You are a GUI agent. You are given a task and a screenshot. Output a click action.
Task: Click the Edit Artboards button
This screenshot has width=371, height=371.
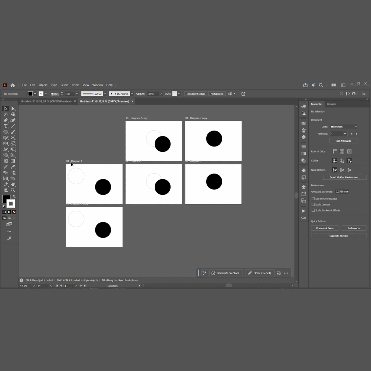[343, 141]
